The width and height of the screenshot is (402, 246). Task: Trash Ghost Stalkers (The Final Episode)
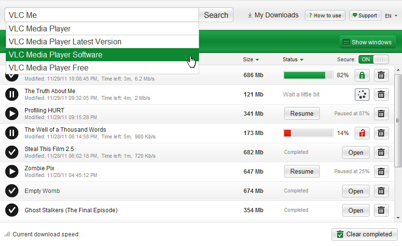click(381, 210)
